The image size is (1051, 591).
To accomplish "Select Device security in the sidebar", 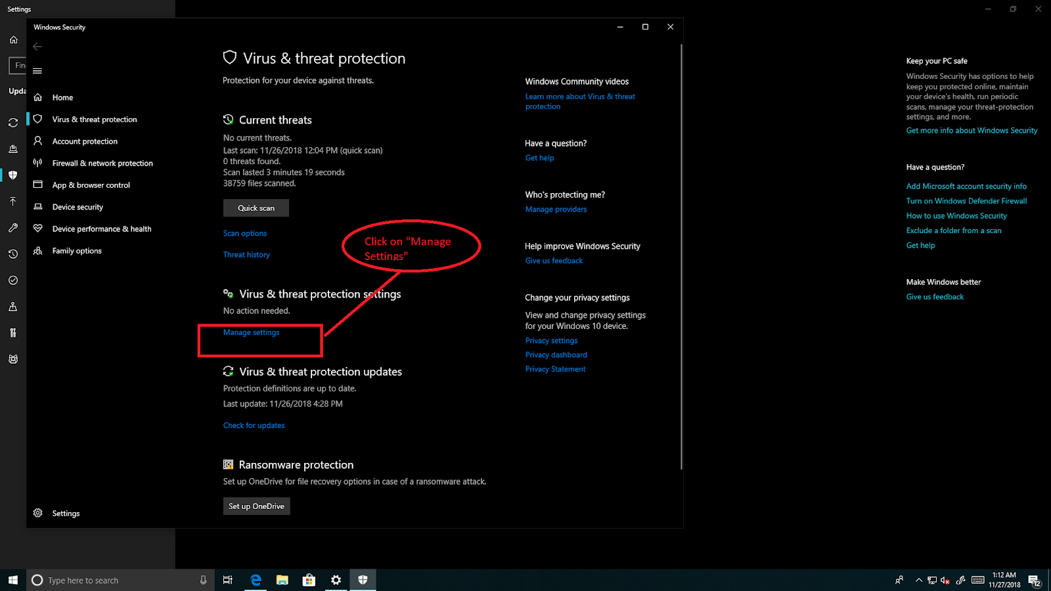I will click(77, 206).
